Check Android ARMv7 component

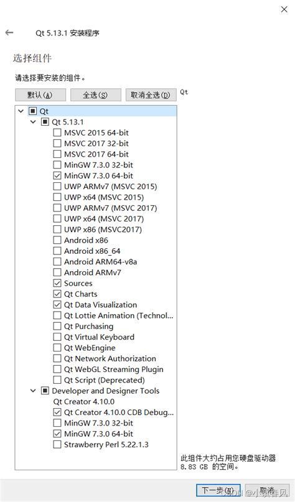(x=57, y=272)
